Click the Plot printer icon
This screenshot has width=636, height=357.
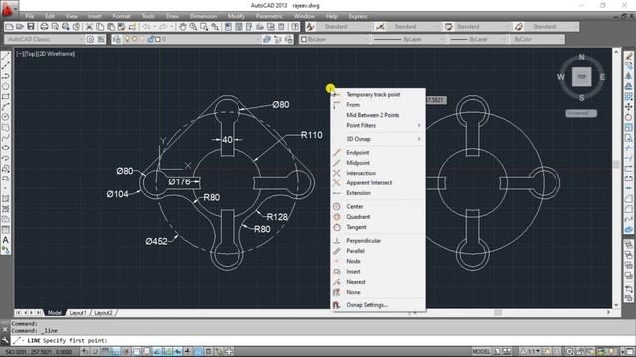tap(44, 27)
